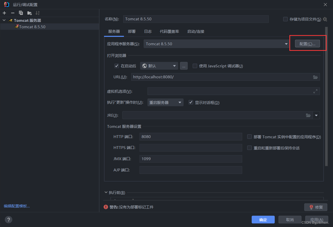
Task: Click the Tomcat 服务器设置 section label
Action: pyautogui.click(x=124, y=126)
